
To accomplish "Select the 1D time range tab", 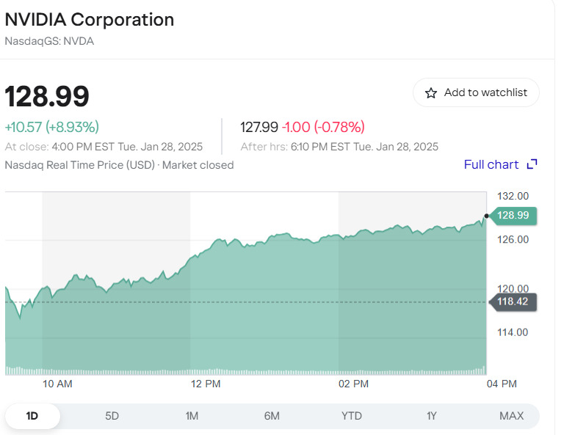I will pos(32,416).
